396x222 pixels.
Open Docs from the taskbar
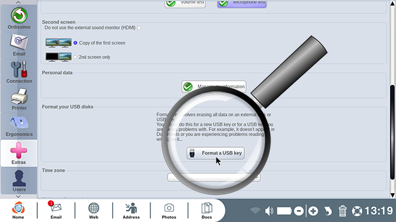tap(207, 210)
